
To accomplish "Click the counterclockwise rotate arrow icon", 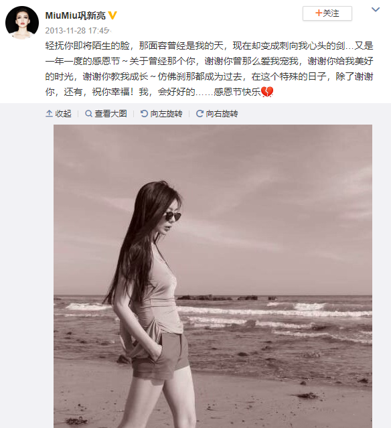I will (144, 114).
